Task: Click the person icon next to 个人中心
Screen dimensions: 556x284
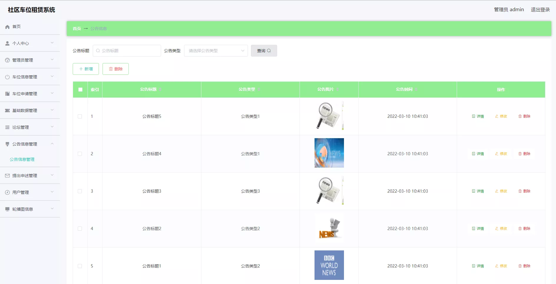Action: pos(7,43)
